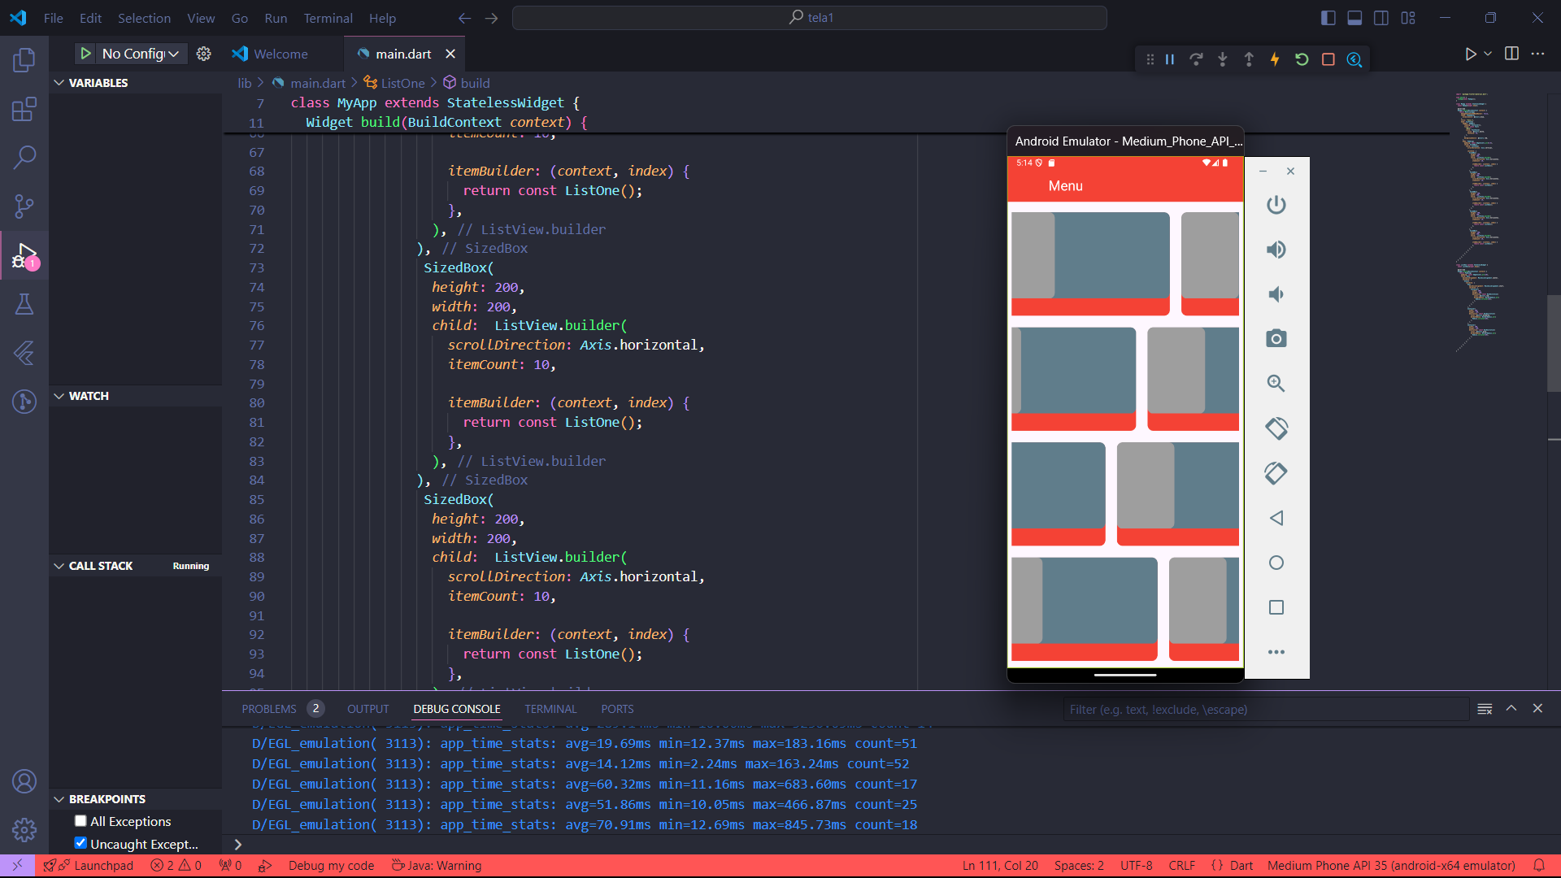Tap emulator Overview square button
1561x878 pixels.
coord(1276,607)
